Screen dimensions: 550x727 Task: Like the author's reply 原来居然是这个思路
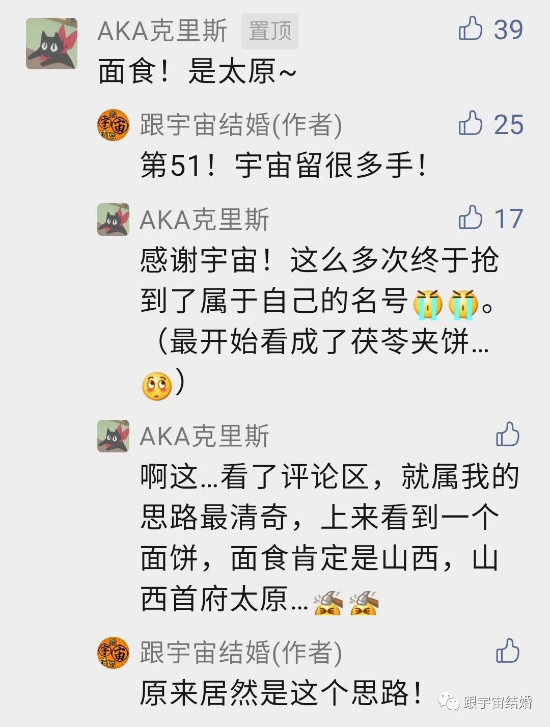point(508,651)
